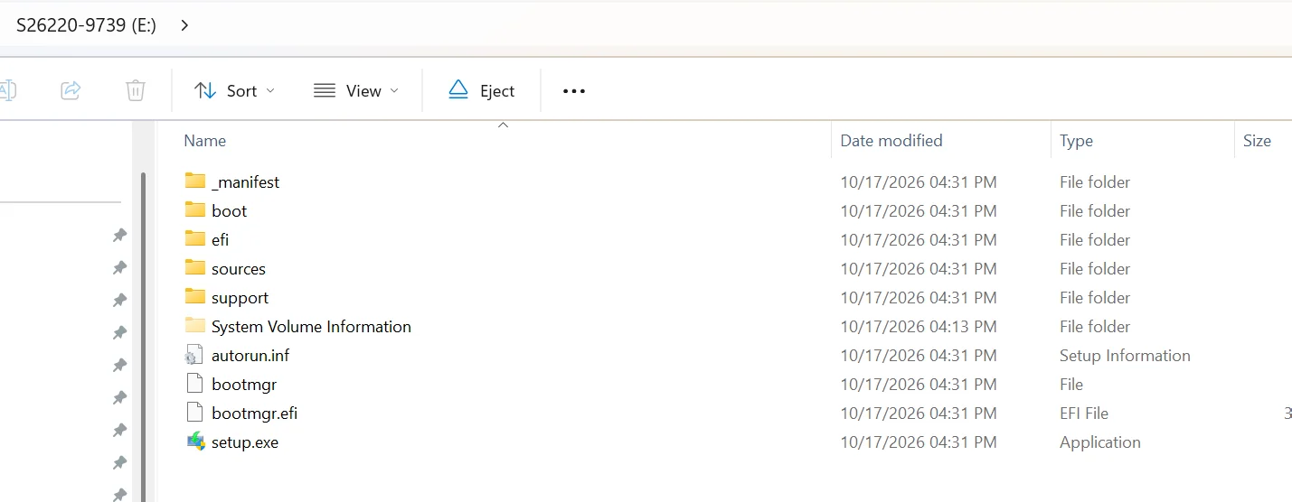Select the autorun.inf file icon

coord(195,355)
